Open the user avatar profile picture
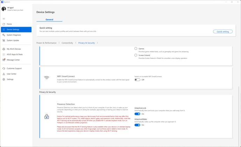This screenshot has height=147, width=241. [4, 9]
